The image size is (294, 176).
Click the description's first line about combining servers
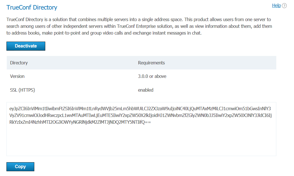pyautogui.click(x=139, y=20)
